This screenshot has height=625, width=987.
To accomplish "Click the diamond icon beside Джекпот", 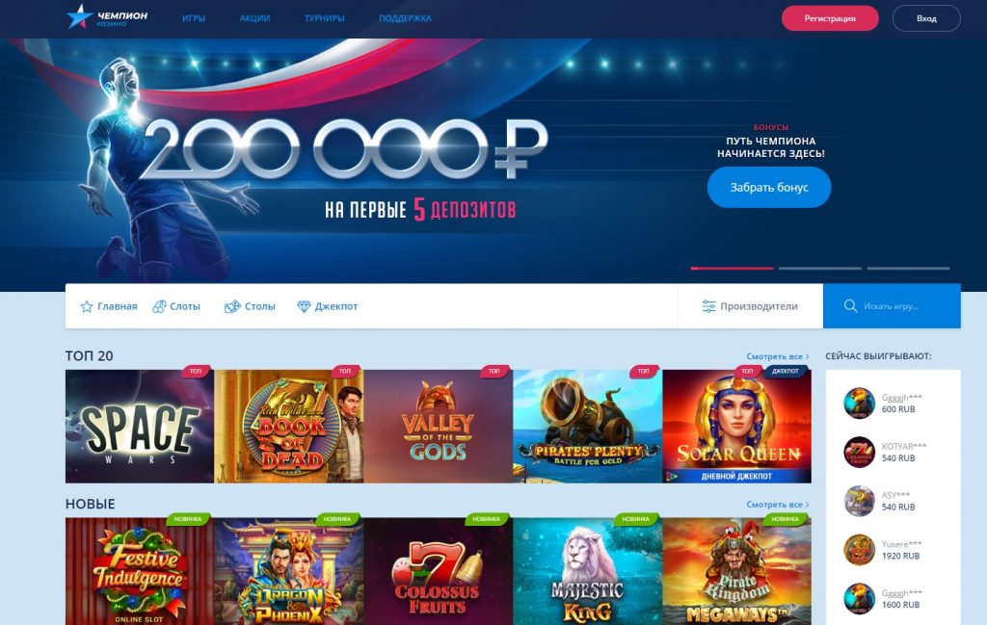I will (304, 306).
